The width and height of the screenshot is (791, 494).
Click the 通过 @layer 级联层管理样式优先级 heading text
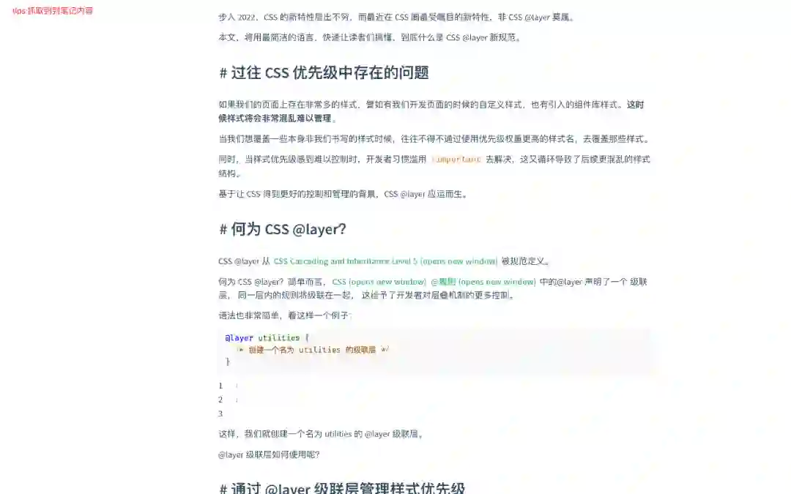pyautogui.click(x=348, y=488)
